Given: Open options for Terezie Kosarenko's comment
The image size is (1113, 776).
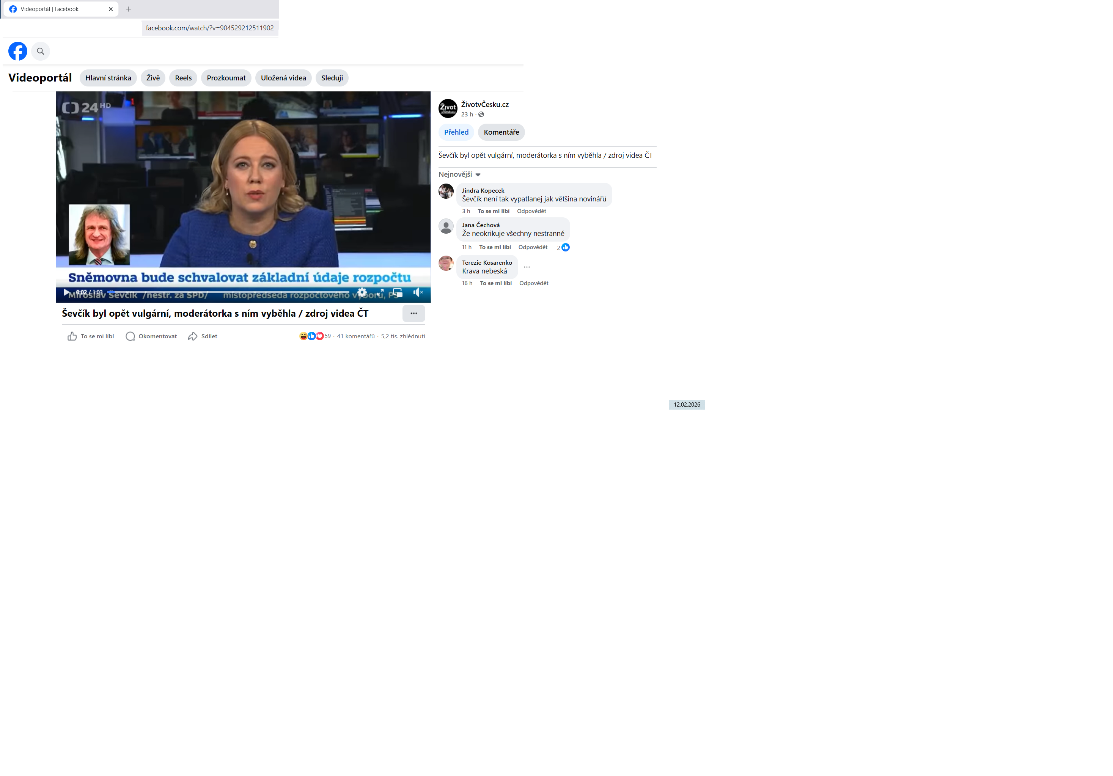Looking at the screenshot, I should pyautogui.click(x=527, y=267).
